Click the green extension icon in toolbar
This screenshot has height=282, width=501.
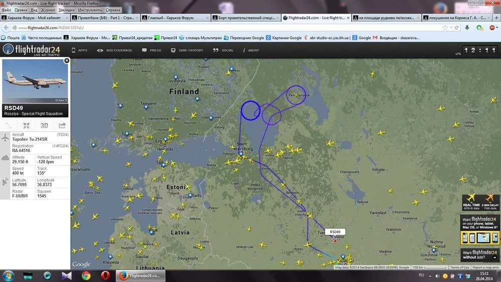[479, 28]
